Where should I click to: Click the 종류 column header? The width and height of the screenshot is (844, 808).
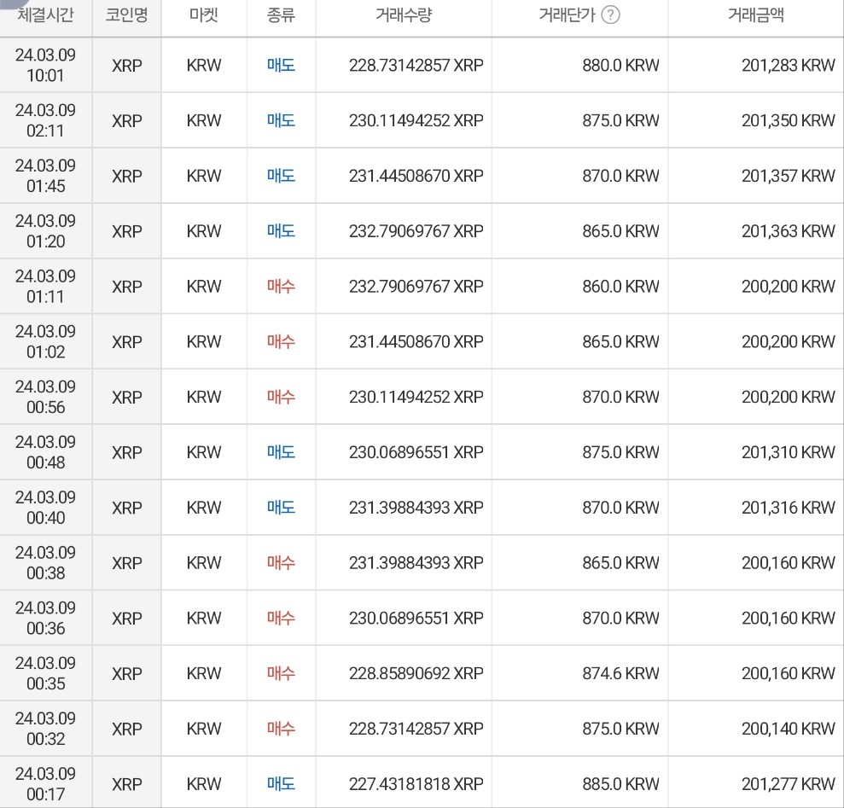click(x=281, y=15)
